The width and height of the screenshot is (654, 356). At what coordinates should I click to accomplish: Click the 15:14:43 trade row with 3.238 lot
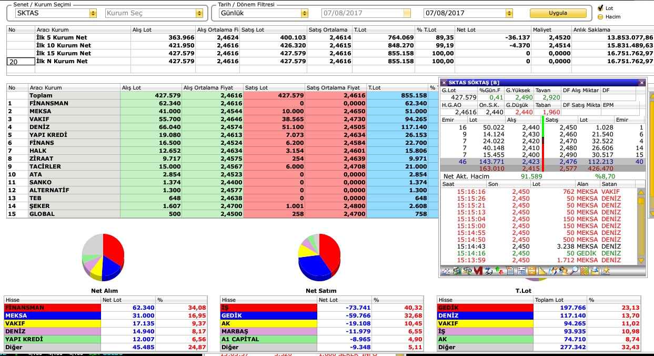click(538, 246)
